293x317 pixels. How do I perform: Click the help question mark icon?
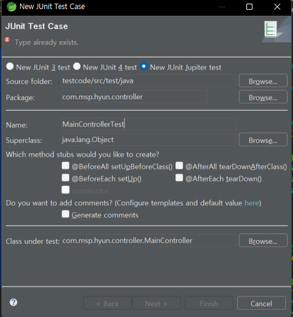pos(13,302)
